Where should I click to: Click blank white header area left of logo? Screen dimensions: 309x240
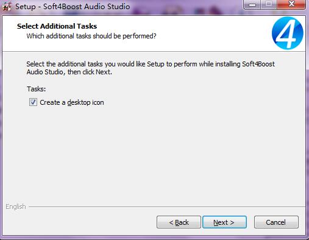[213, 32]
